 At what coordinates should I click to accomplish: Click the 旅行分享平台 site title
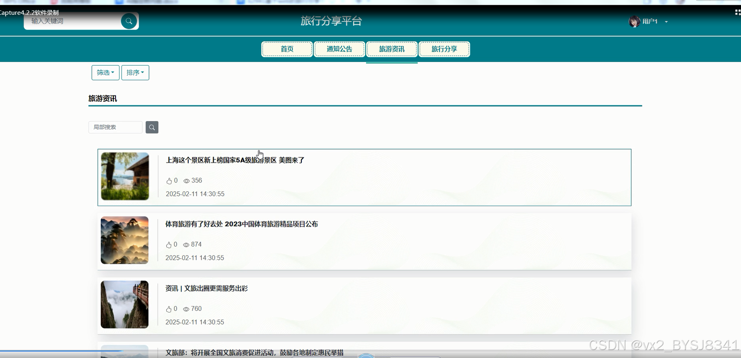(x=331, y=21)
